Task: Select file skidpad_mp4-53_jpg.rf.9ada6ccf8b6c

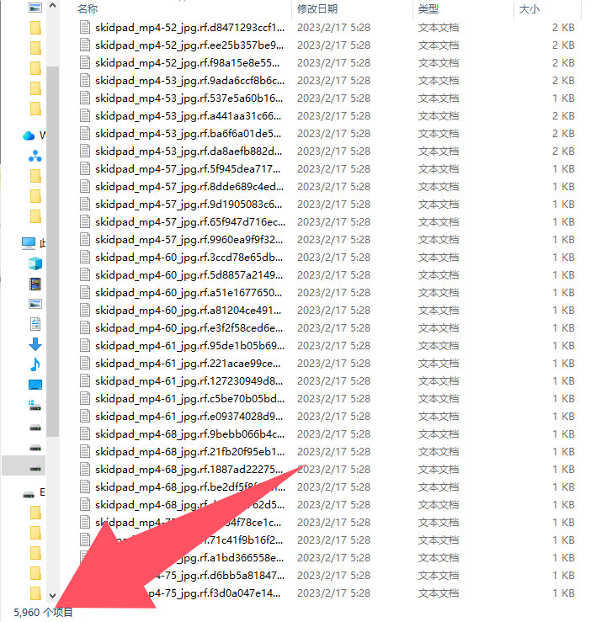Action: (x=189, y=81)
